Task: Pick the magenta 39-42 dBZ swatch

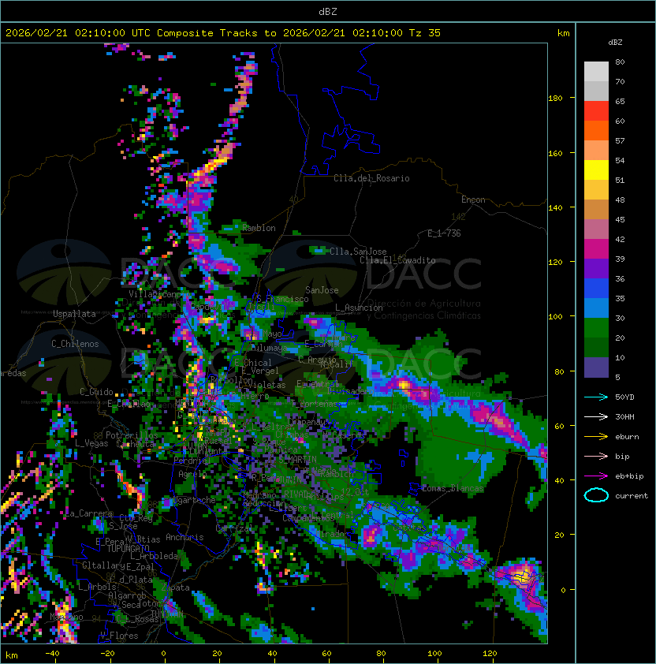Action: 596,249
